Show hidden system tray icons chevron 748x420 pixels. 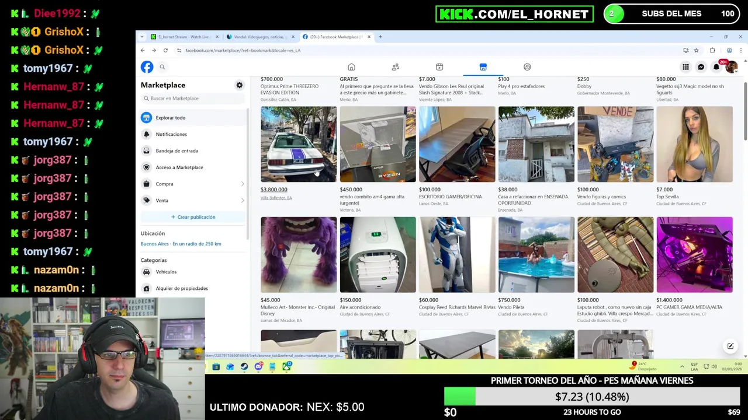coord(682,366)
